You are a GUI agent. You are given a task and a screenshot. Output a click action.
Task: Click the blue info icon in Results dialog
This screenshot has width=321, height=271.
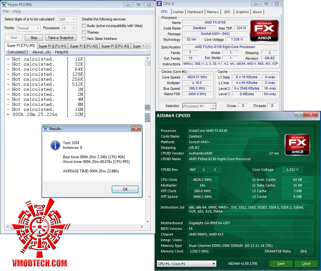click(x=55, y=145)
